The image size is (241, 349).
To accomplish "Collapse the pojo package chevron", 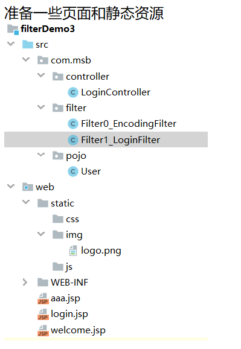I will (x=41, y=155).
